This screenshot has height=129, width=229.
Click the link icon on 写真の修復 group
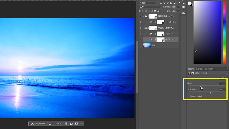click(148, 16)
